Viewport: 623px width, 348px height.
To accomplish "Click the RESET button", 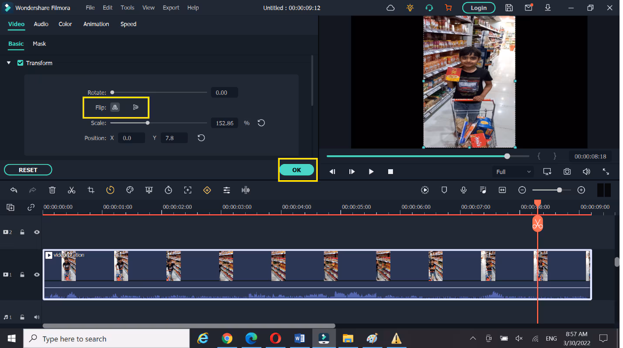I will [x=28, y=170].
